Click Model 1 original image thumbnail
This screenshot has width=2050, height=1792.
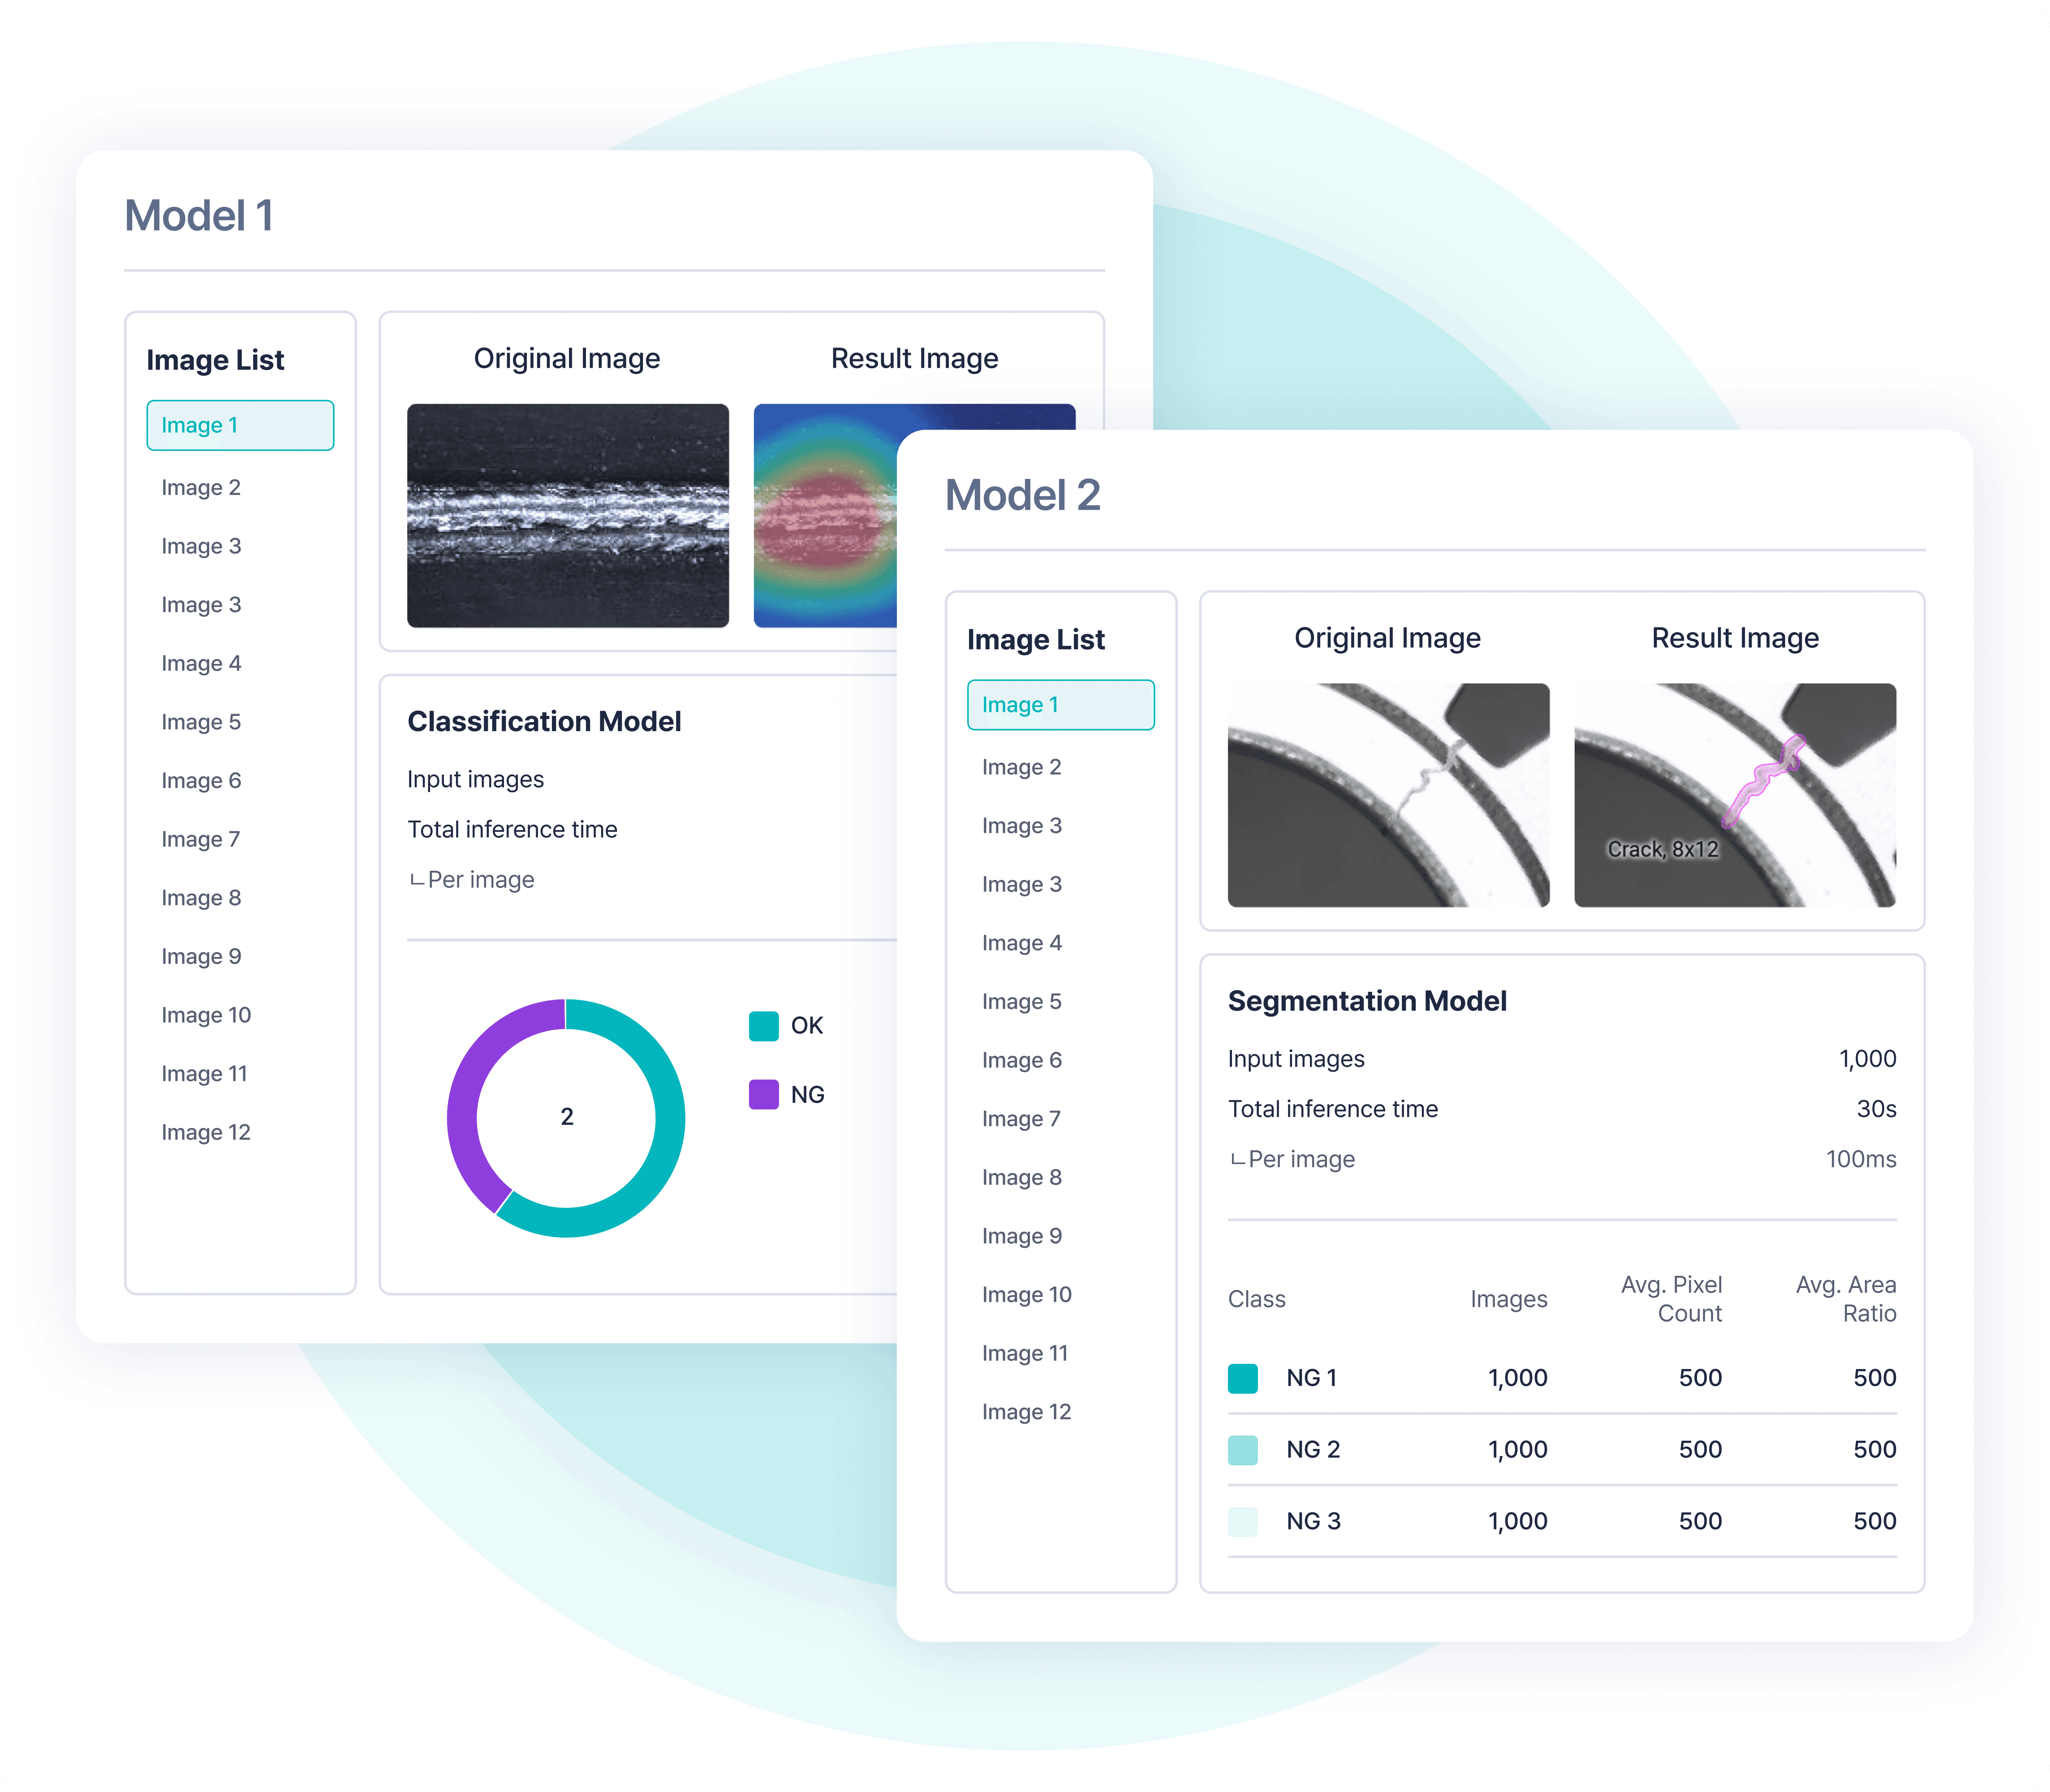[x=568, y=516]
